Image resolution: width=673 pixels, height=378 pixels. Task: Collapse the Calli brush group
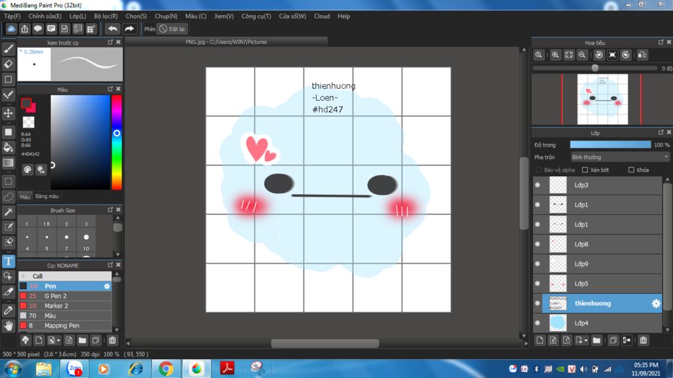coord(23,276)
